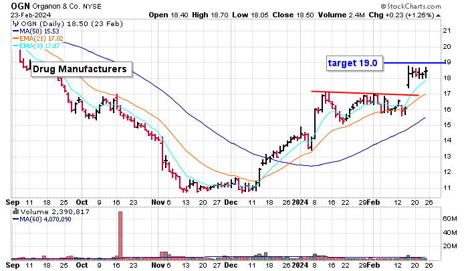Click the Oct label on price chart date axis
Screen dimensions: 468x271
click(x=82, y=202)
